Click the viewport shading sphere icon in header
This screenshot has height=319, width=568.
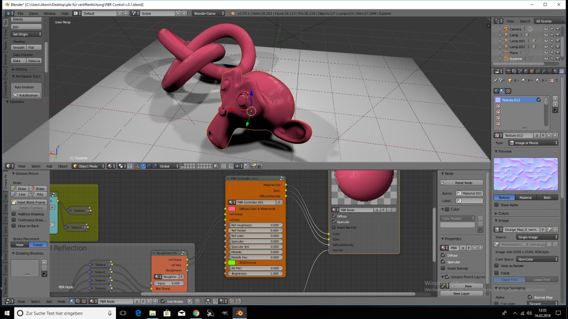[110, 166]
